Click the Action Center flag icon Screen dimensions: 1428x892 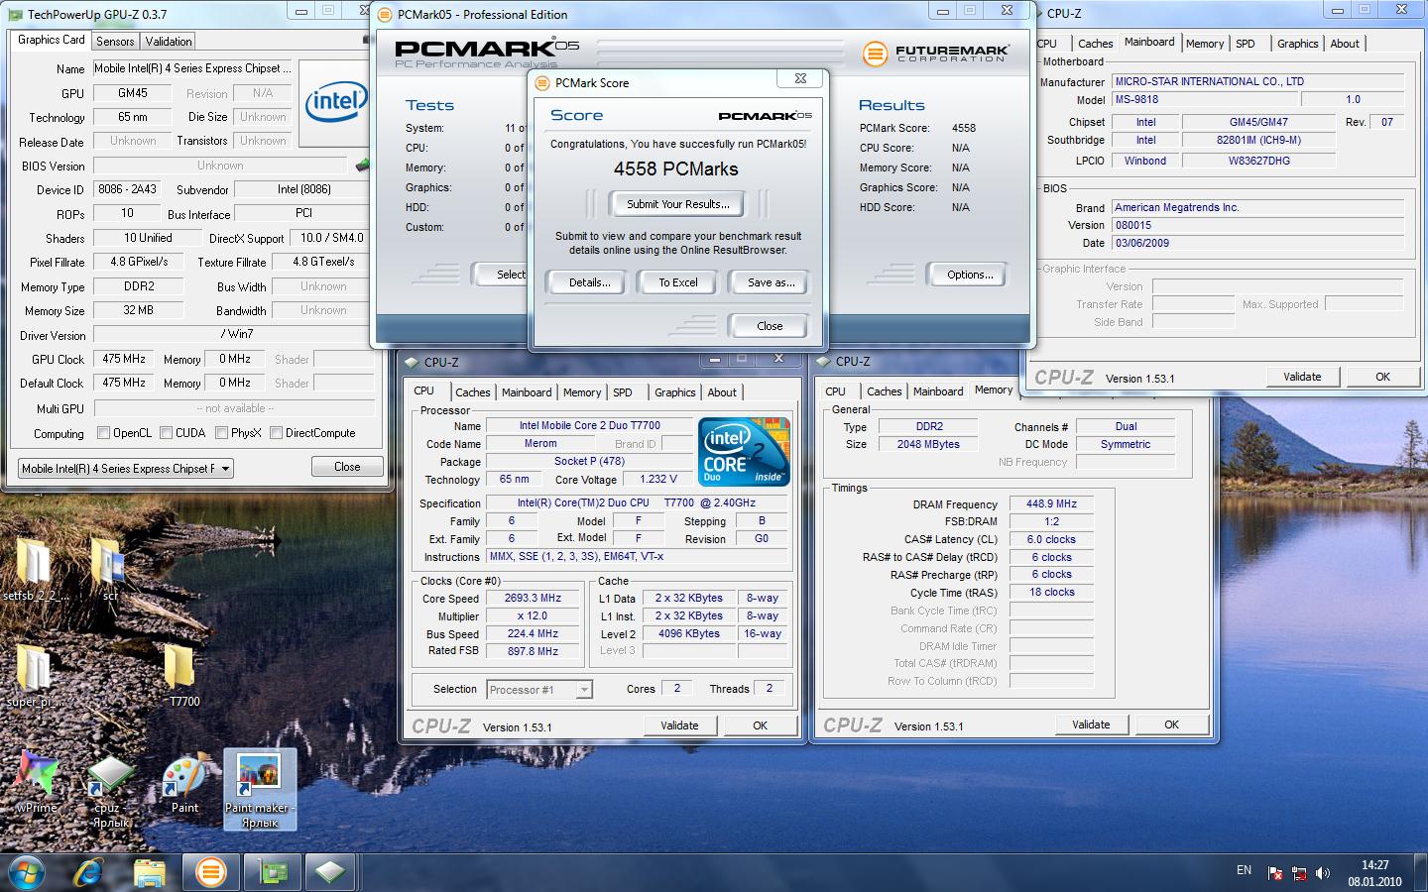pyautogui.click(x=1275, y=873)
